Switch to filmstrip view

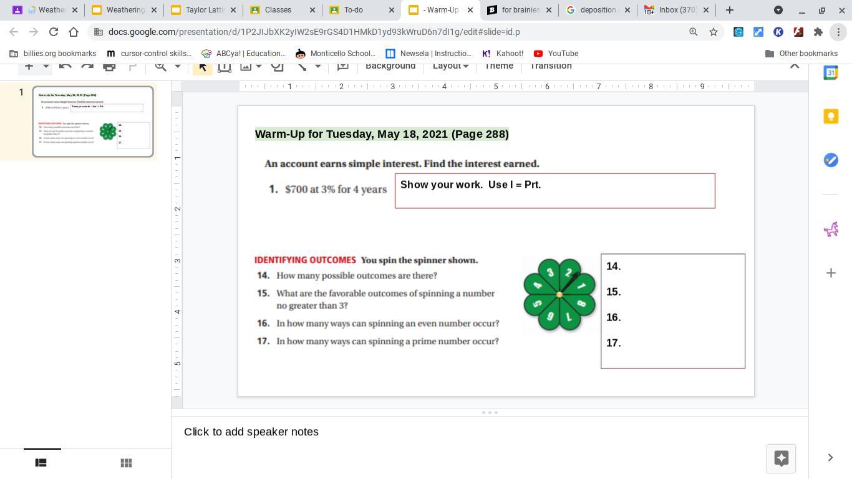[x=41, y=463]
